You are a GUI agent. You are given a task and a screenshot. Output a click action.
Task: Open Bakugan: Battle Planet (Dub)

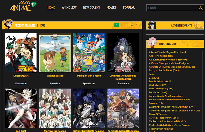coord(164,70)
